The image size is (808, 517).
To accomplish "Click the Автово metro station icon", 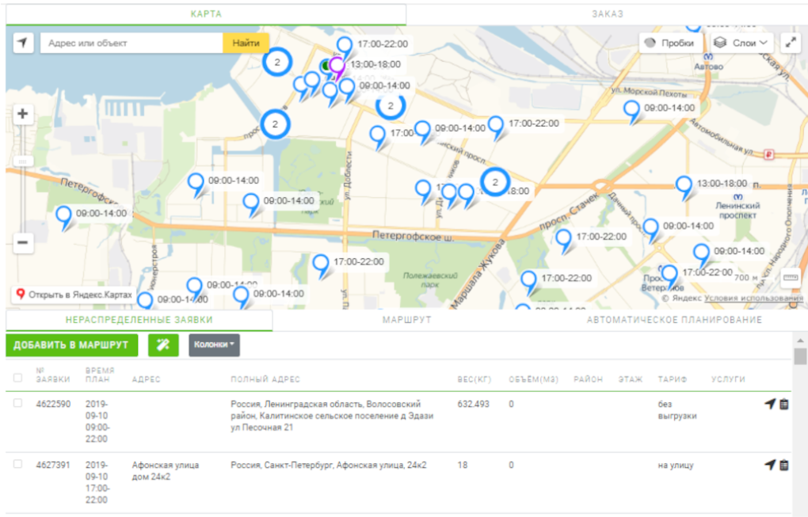I will (x=708, y=56).
